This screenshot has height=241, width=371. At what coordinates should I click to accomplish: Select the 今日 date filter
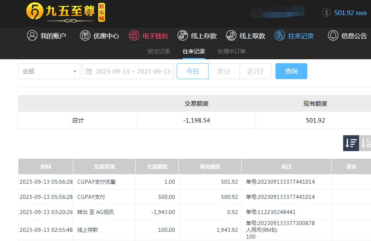point(193,71)
